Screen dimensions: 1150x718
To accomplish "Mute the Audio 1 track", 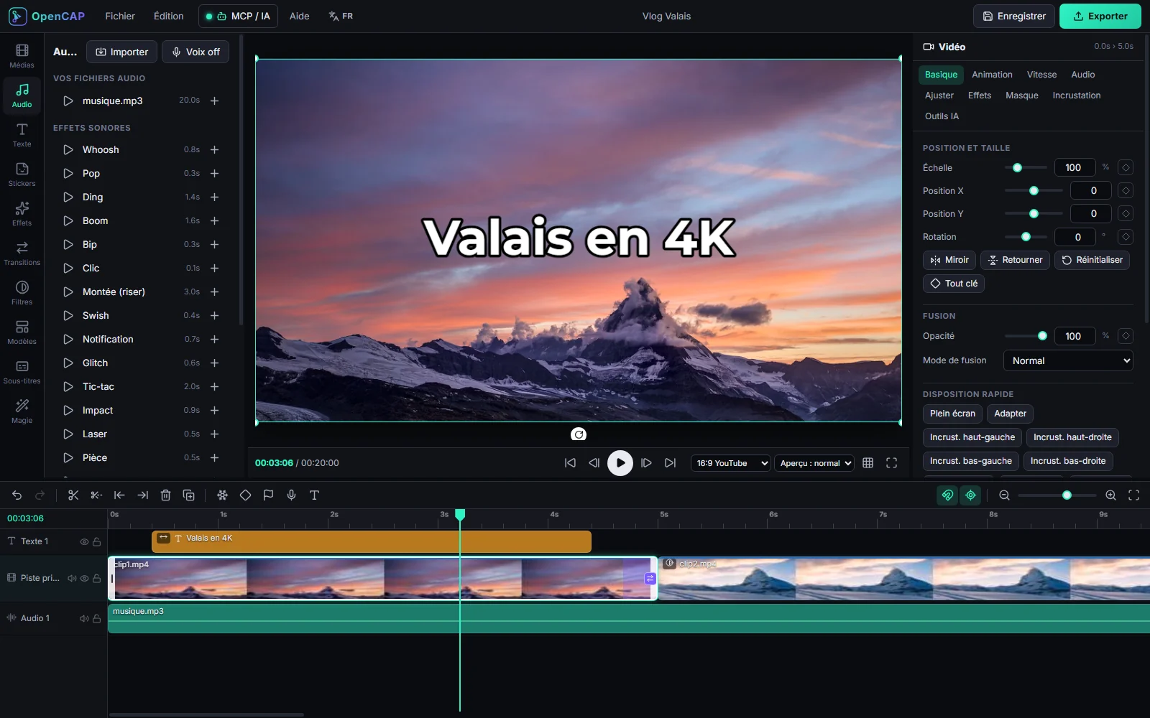I will pos(83,618).
